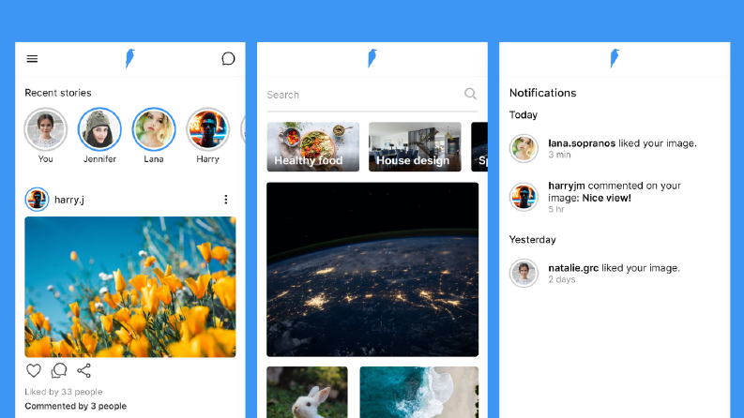Open the yellow flowers post image
744x418 pixels.
click(x=130, y=287)
